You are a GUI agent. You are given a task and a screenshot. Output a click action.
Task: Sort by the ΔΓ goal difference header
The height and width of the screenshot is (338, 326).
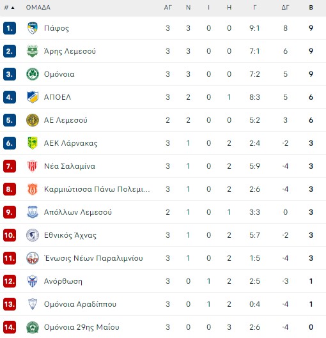pos(285,8)
